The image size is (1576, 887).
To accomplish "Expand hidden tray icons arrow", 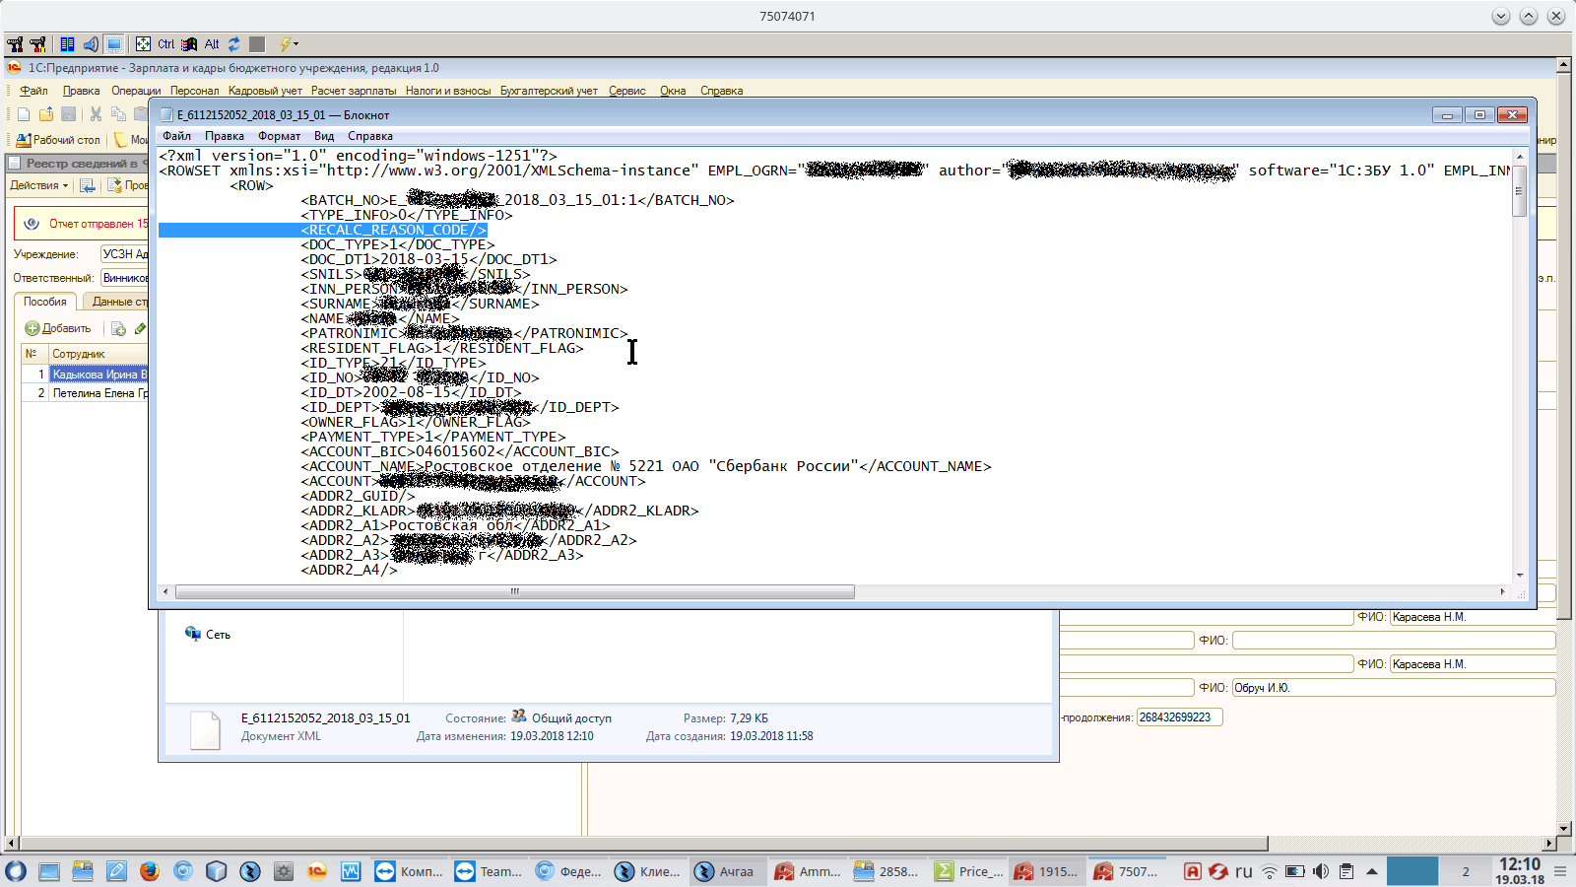I will 1371,871.
